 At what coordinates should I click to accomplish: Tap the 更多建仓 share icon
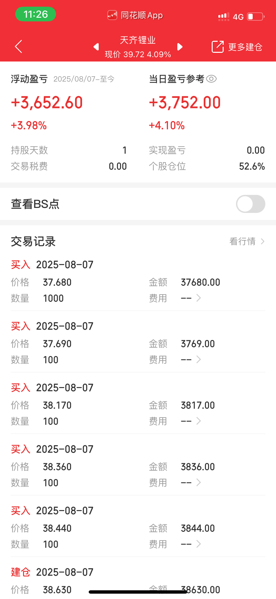click(x=218, y=47)
